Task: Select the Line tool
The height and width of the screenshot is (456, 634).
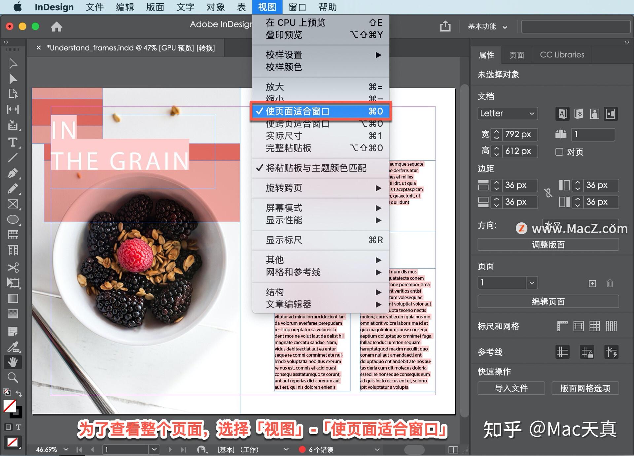Action: point(13,158)
